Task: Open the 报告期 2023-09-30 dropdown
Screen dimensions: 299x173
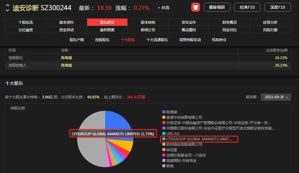Action: [276, 97]
